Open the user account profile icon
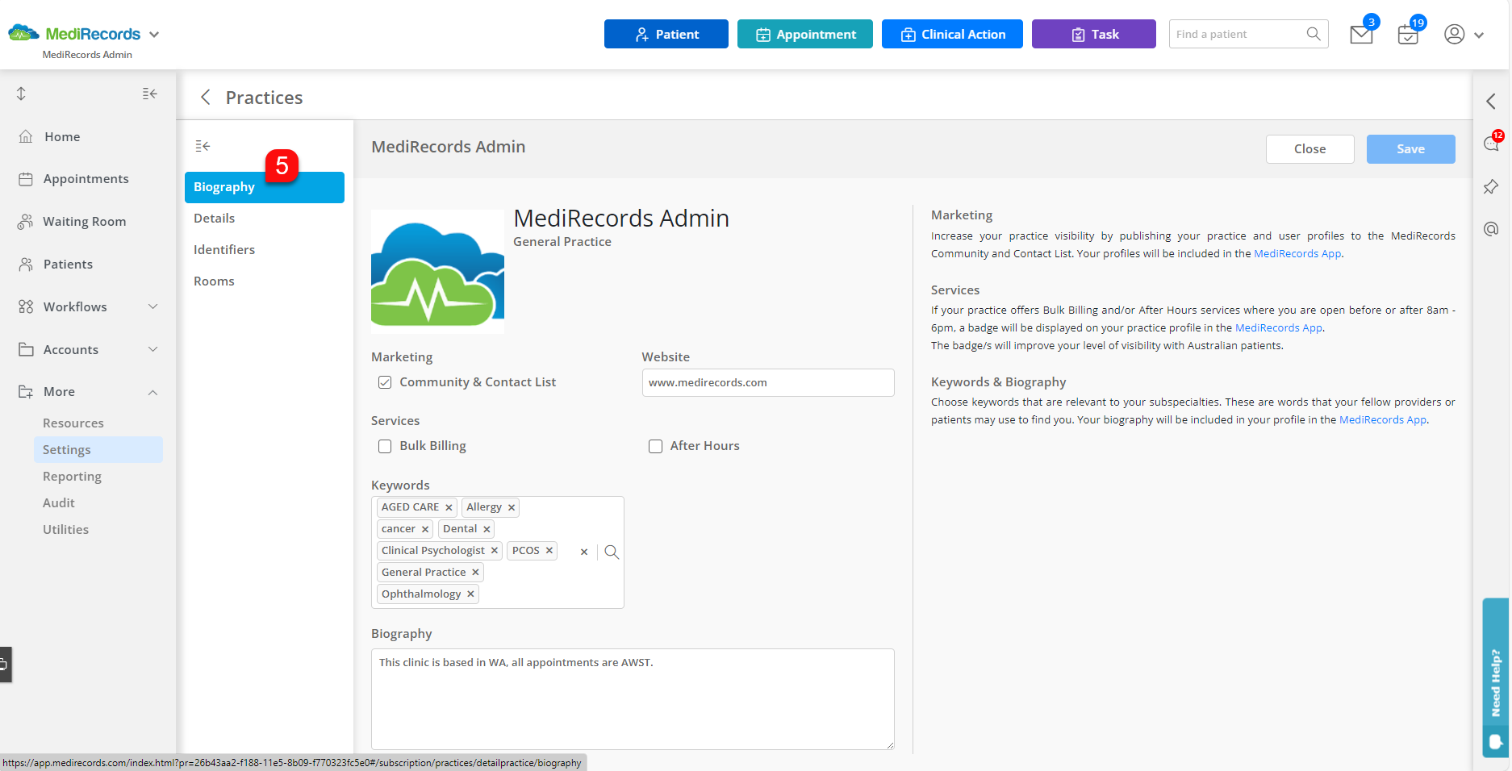 point(1455,34)
